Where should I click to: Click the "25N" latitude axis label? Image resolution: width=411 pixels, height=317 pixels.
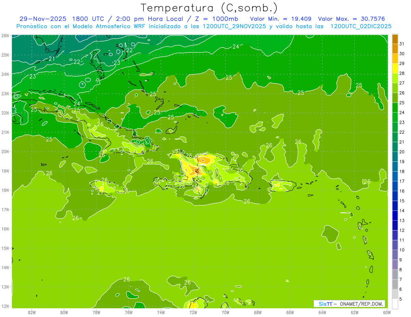(x=5, y=55)
